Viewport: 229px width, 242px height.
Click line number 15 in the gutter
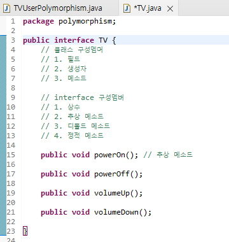pos(11,155)
